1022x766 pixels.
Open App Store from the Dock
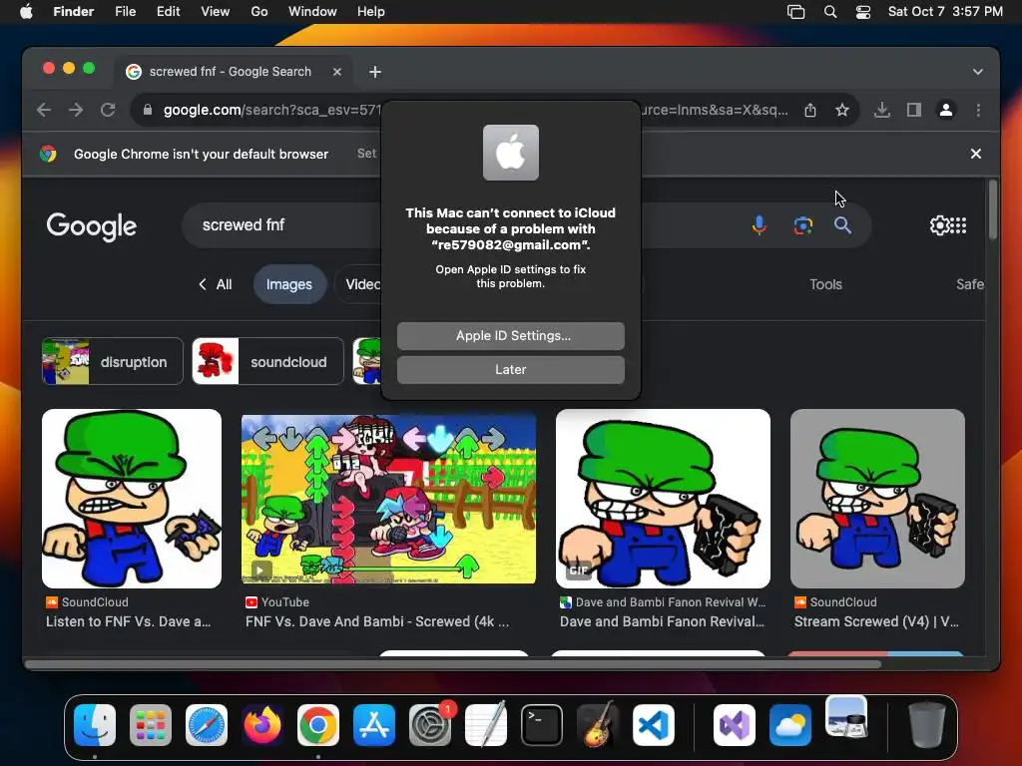click(374, 725)
